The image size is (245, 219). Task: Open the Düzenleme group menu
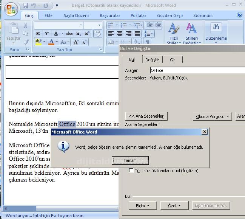[x=216, y=33]
